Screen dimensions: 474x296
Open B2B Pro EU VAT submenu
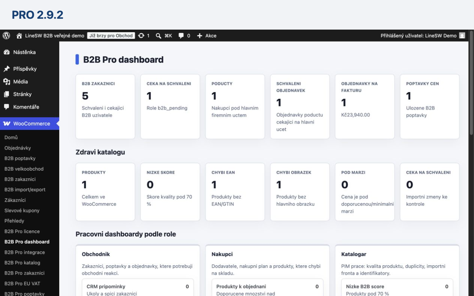pyautogui.click(x=22, y=284)
